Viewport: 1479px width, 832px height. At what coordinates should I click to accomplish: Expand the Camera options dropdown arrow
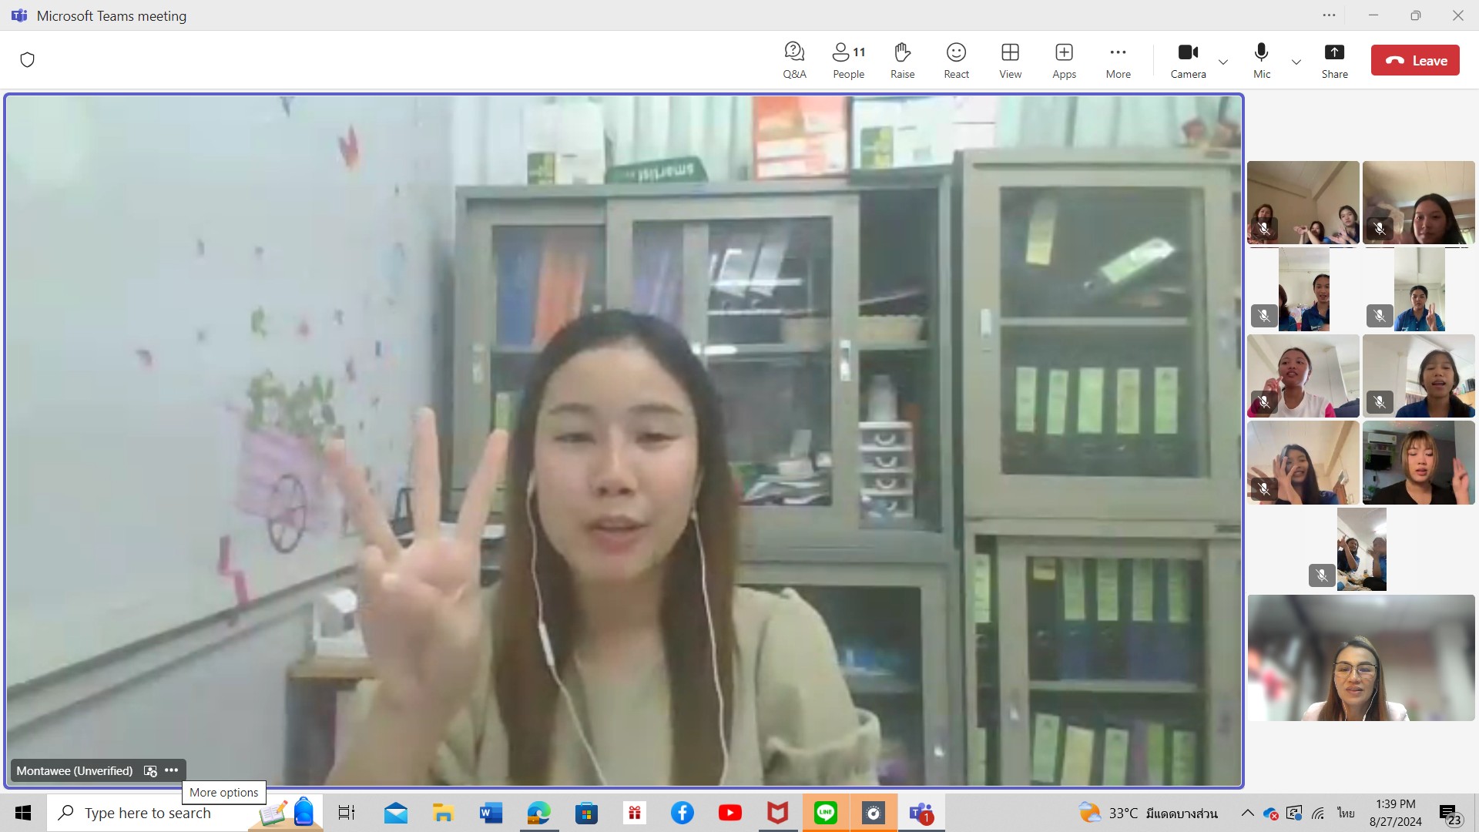click(1222, 62)
